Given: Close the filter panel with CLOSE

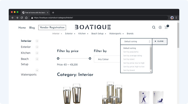Looking at the screenshot, I should point(160,41).
